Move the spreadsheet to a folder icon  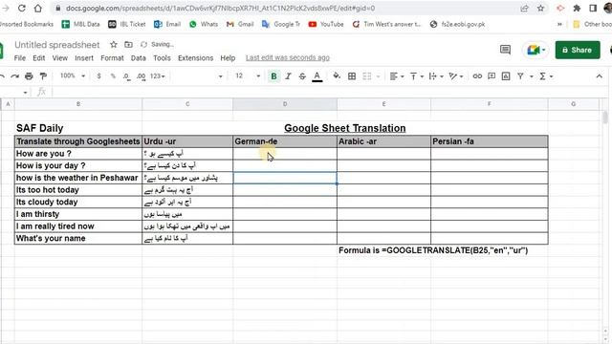(x=128, y=45)
